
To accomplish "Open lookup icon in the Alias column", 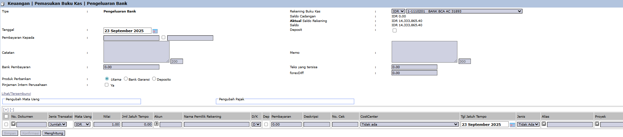I will tap(544, 124).
